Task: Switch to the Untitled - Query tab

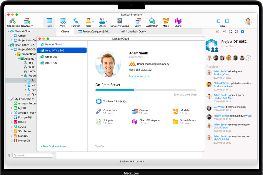Action: 134,31
